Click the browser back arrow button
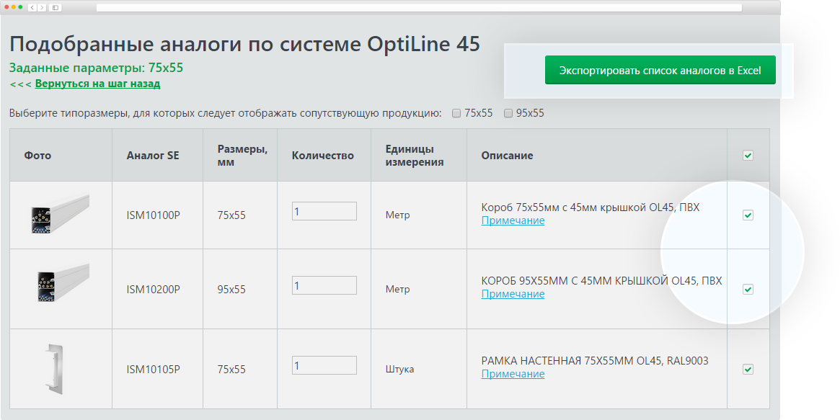This screenshot has height=420, width=840. [32, 7]
